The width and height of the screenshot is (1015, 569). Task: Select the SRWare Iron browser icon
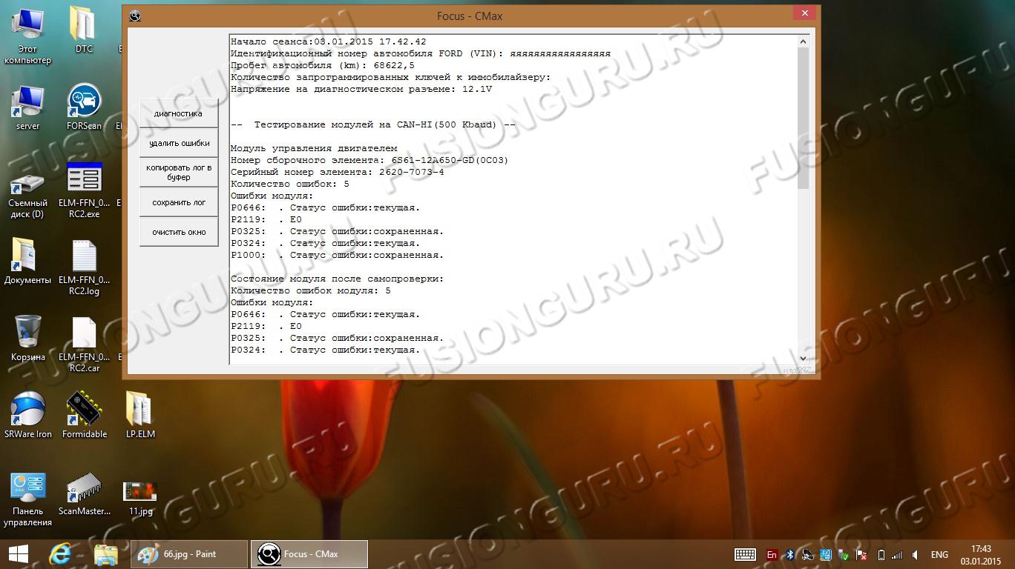click(27, 415)
